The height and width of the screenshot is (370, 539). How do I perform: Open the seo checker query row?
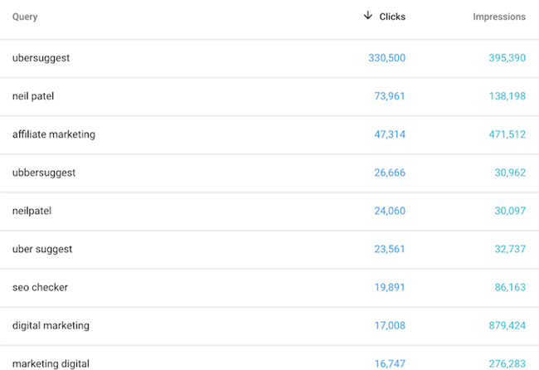click(x=40, y=287)
